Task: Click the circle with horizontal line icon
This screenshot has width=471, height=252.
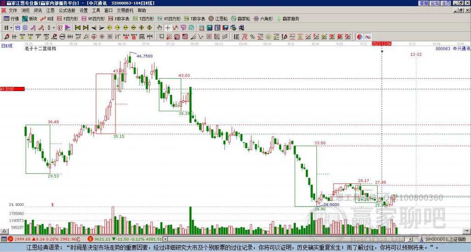Action: (62, 37)
